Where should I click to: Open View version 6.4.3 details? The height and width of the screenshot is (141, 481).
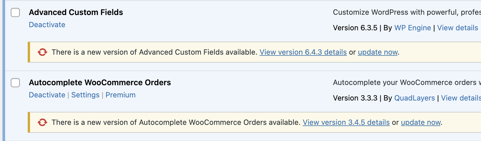click(303, 52)
